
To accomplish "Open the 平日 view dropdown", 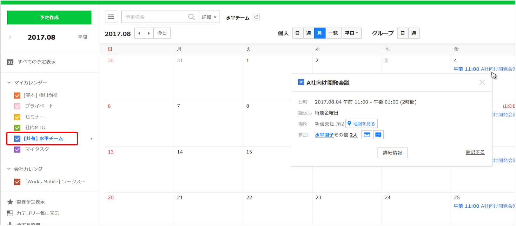I will tap(351, 33).
